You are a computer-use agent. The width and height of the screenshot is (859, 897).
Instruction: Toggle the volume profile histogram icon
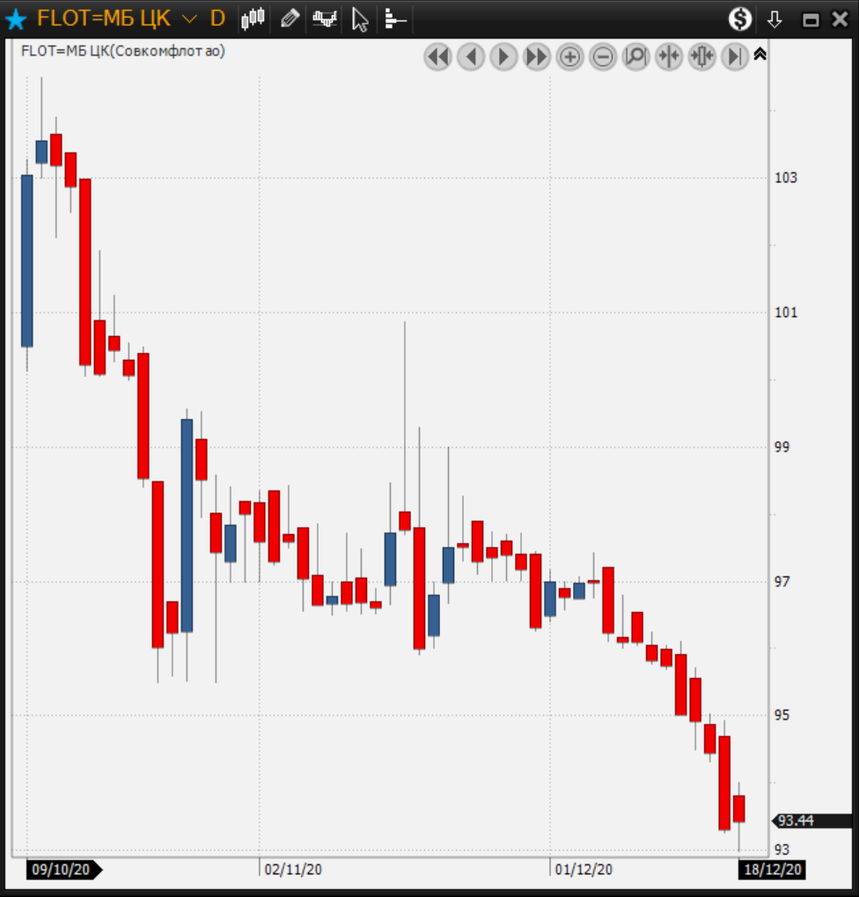(x=394, y=18)
